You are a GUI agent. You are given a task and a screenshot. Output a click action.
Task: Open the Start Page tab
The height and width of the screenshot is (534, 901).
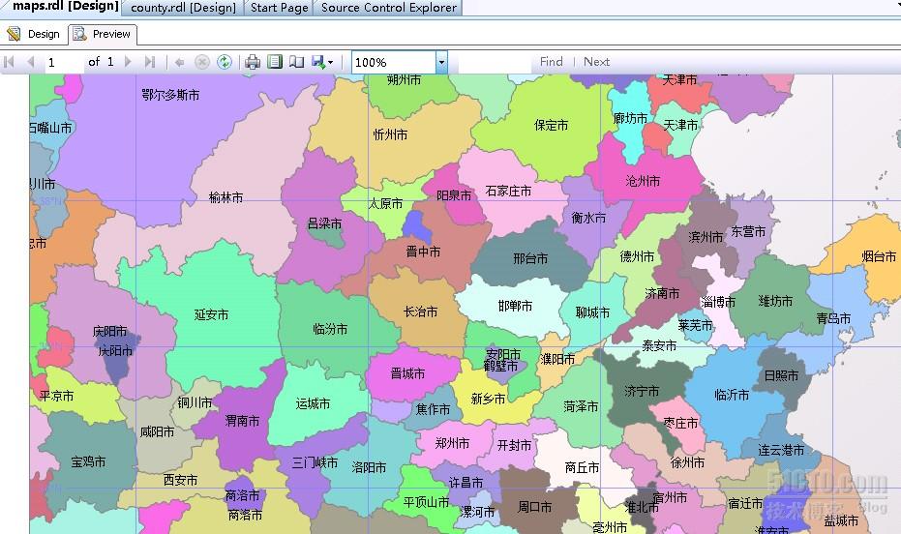[280, 8]
